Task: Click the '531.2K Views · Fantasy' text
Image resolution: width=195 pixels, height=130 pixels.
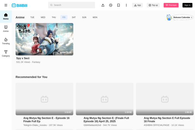Action: 28,62
